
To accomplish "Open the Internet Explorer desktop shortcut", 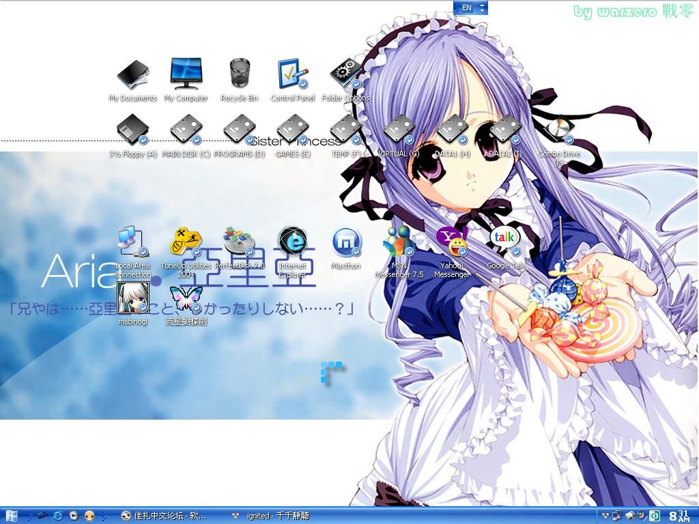I will tap(292, 252).
